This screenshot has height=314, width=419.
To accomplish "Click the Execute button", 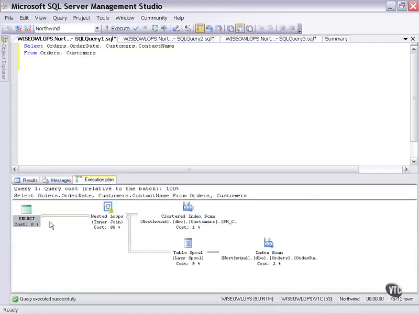I will point(117,28).
